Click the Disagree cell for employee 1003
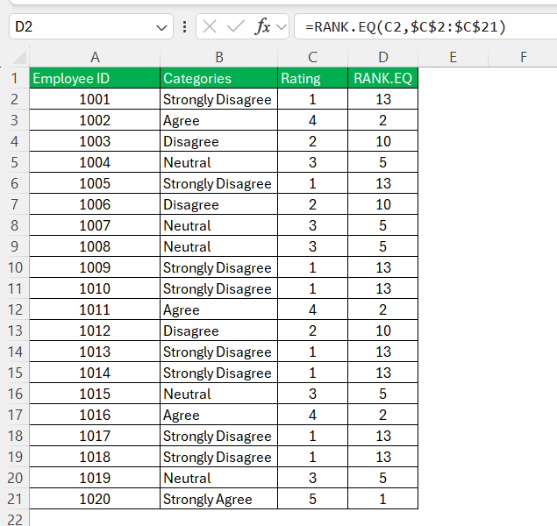Viewport: 557px width, 526px height. click(x=218, y=141)
